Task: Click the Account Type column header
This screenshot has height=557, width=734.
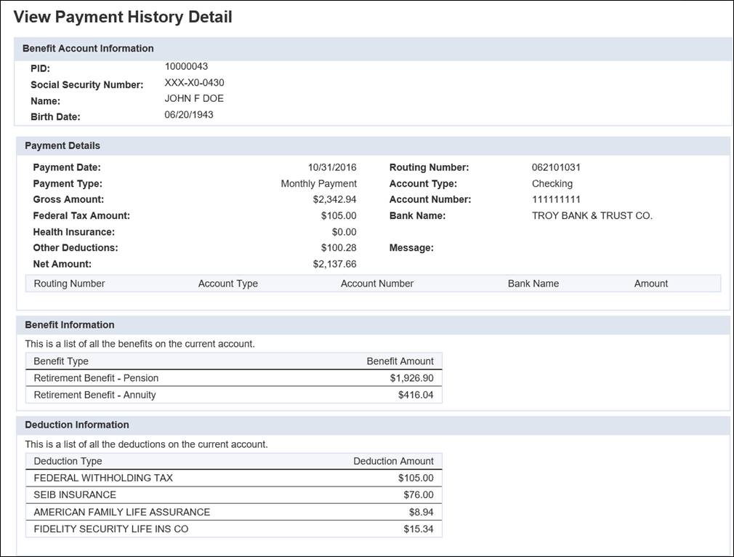Action: pyautogui.click(x=228, y=284)
